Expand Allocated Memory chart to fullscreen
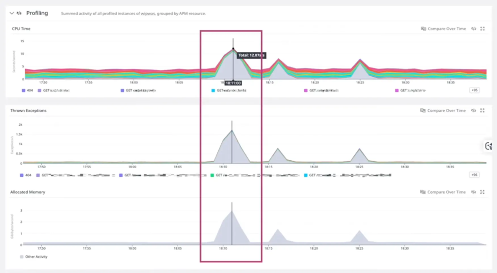This screenshot has width=497, height=273. pyautogui.click(x=482, y=192)
